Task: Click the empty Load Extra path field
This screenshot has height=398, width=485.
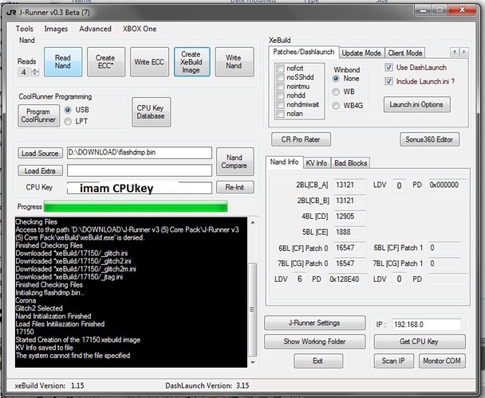Action: 140,170
